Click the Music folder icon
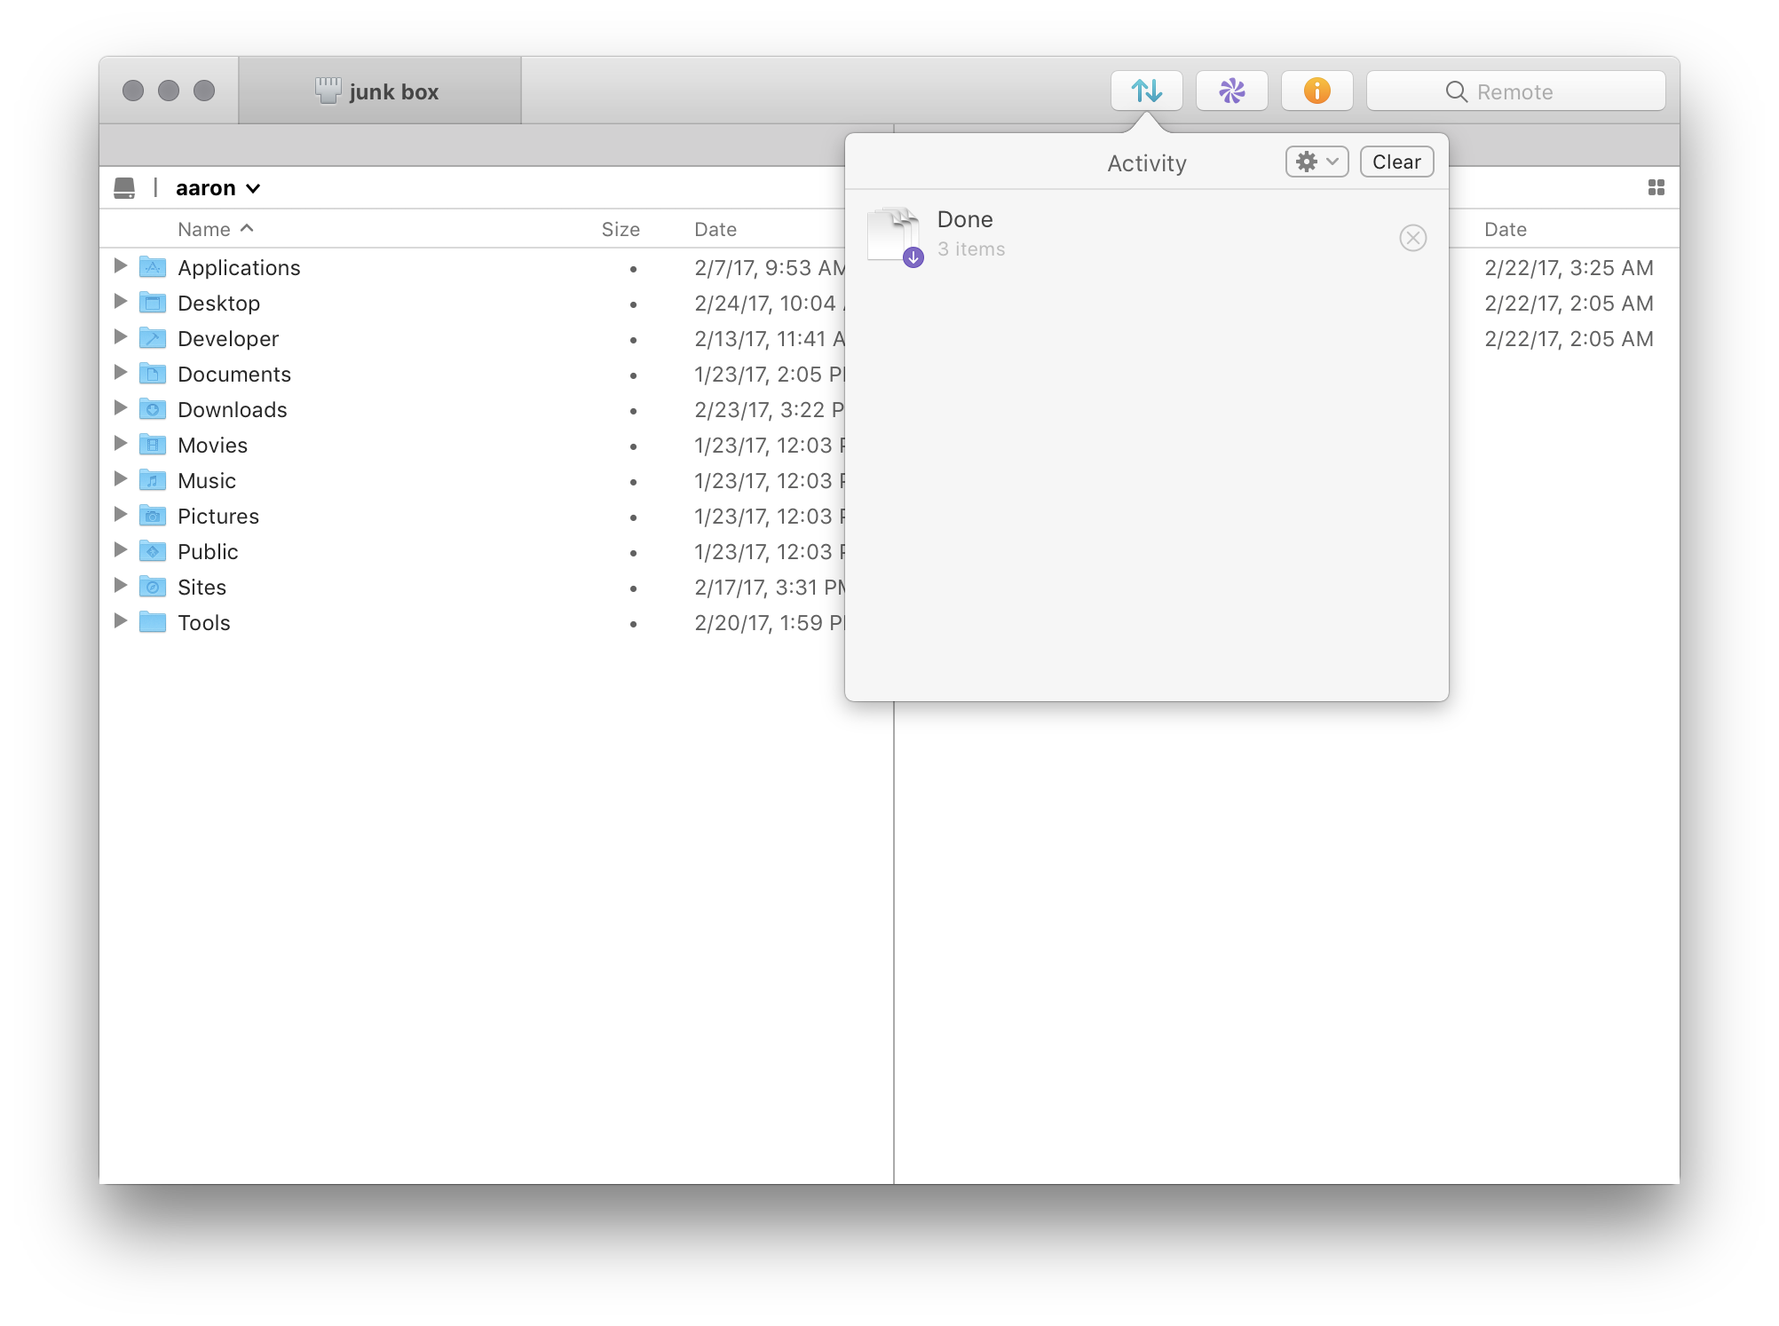The width and height of the screenshot is (1779, 1326). 153,479
